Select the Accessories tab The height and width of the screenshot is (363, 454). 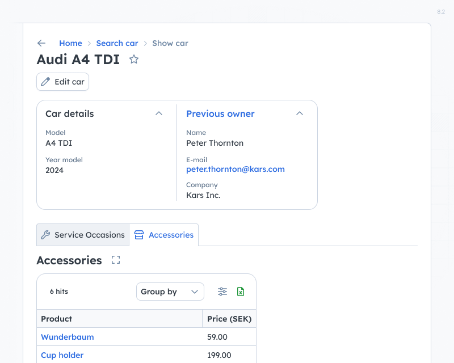click(x=164, y=235)
